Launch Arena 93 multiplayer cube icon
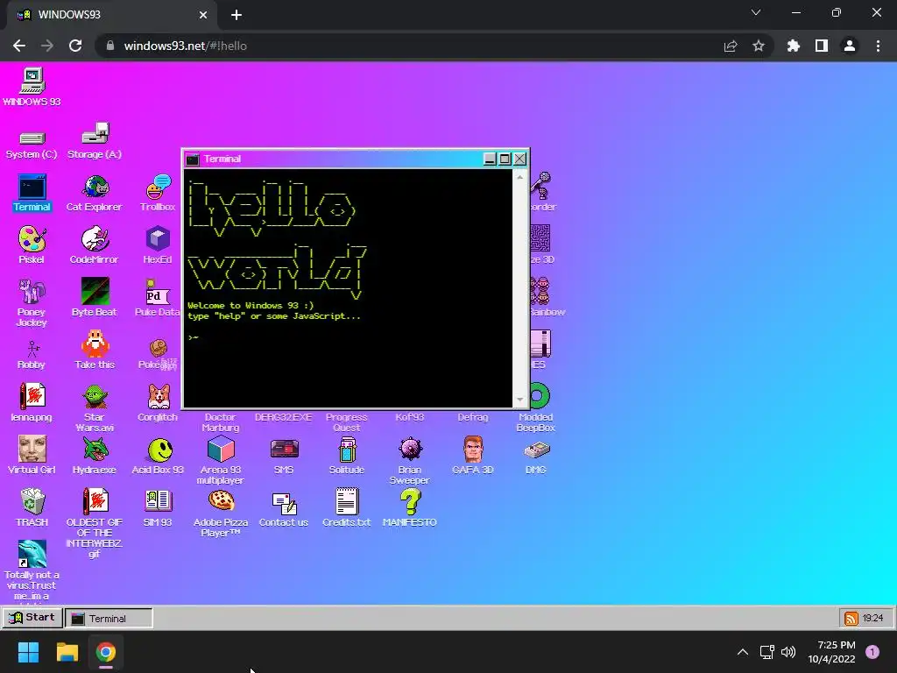 221,450
